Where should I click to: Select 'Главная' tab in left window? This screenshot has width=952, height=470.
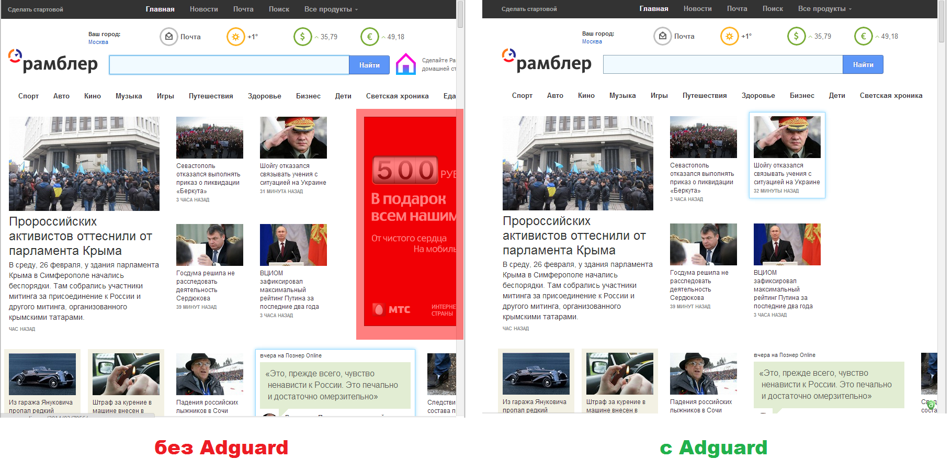click(160, 9)
